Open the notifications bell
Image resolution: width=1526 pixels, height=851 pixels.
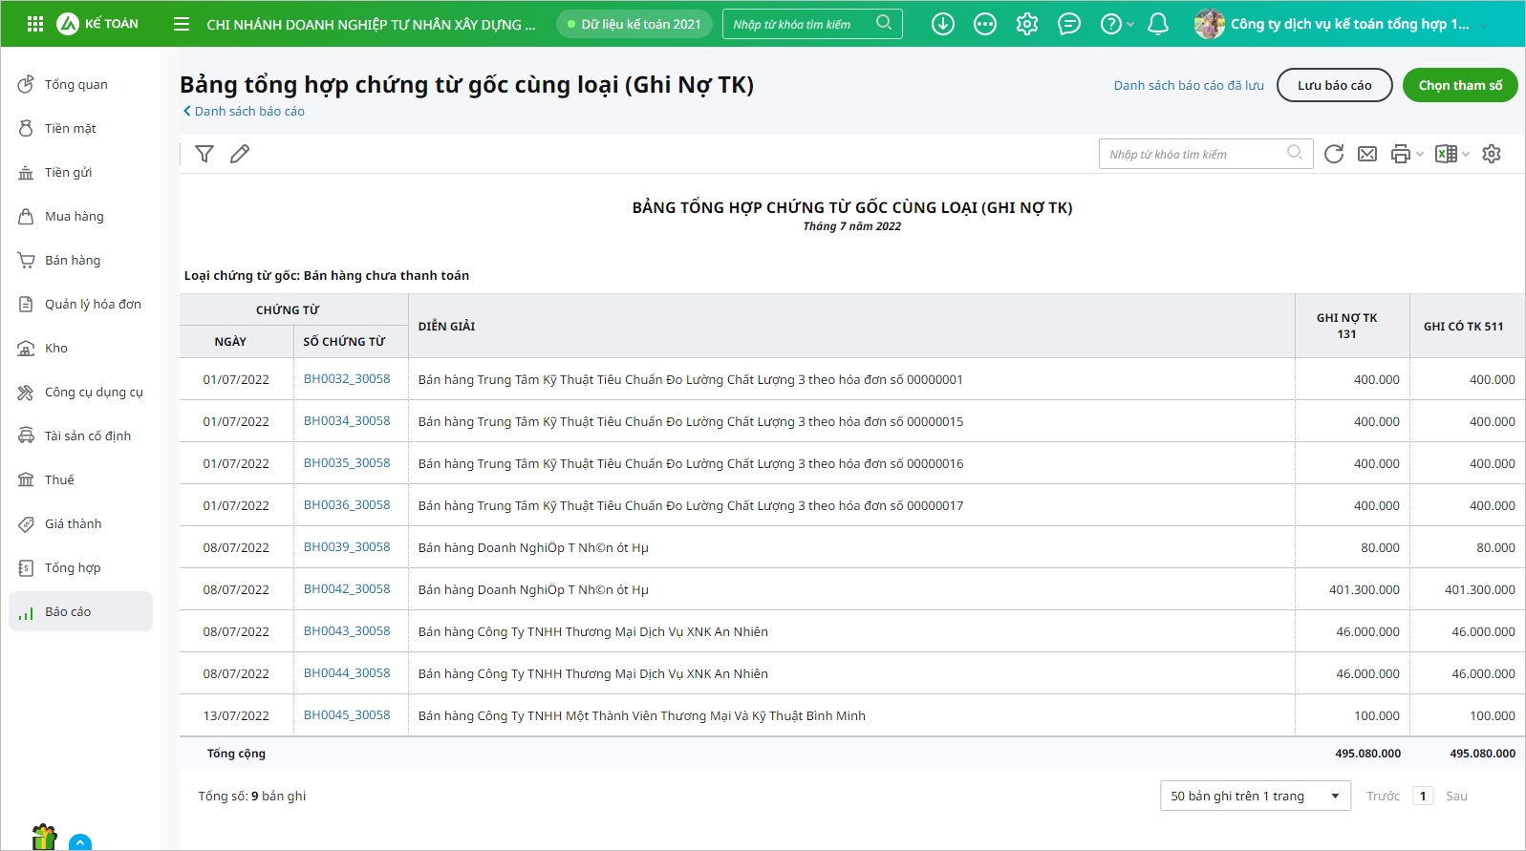1158,24
